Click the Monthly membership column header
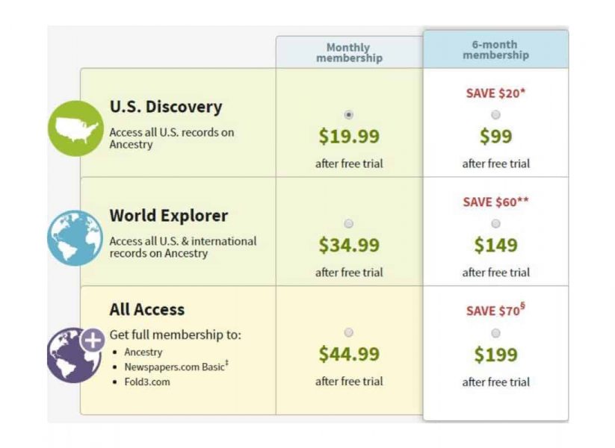This screenshot has height=448, width=615. pos(349,53)
